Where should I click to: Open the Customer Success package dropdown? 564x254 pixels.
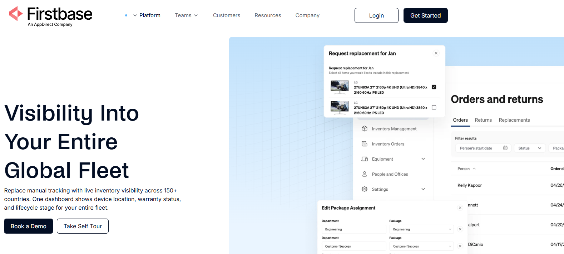click(x=422, y=246)
